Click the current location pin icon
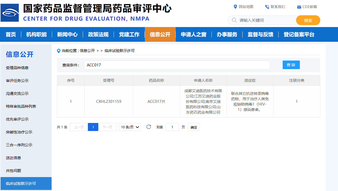The width and height of the screenshot is (338, 191). click(59, 51)
